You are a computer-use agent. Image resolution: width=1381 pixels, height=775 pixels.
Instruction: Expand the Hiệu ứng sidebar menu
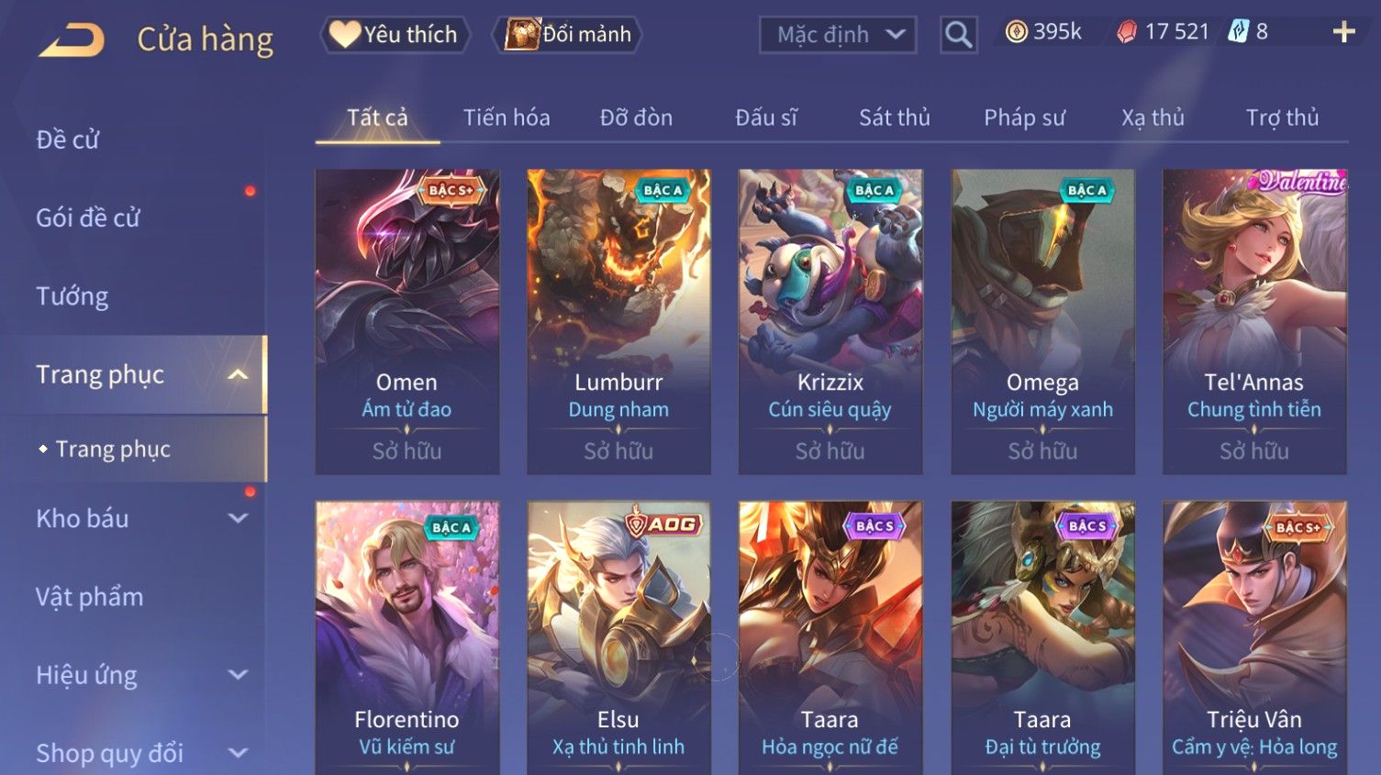point(238,675)
